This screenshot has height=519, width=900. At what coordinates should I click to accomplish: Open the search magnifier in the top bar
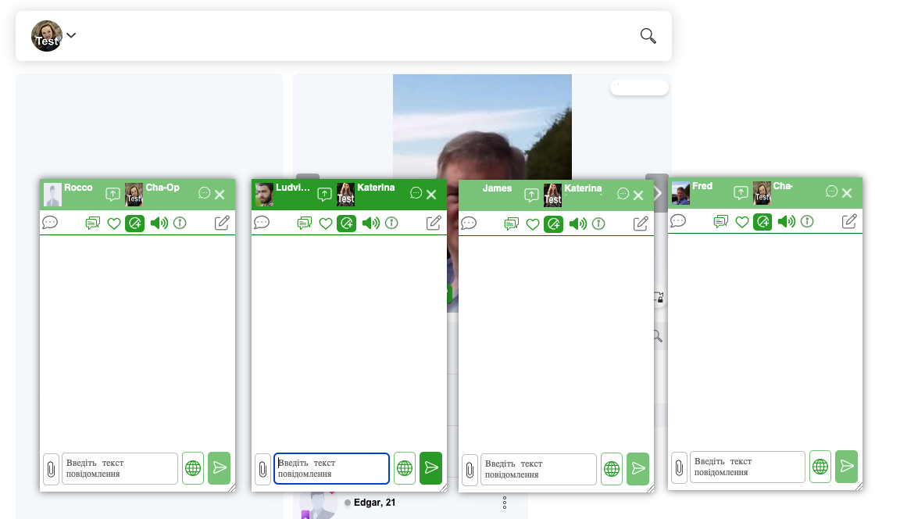coord(648,36)
